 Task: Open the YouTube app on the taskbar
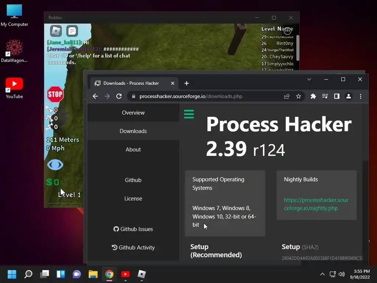click(x=126, y=274)
